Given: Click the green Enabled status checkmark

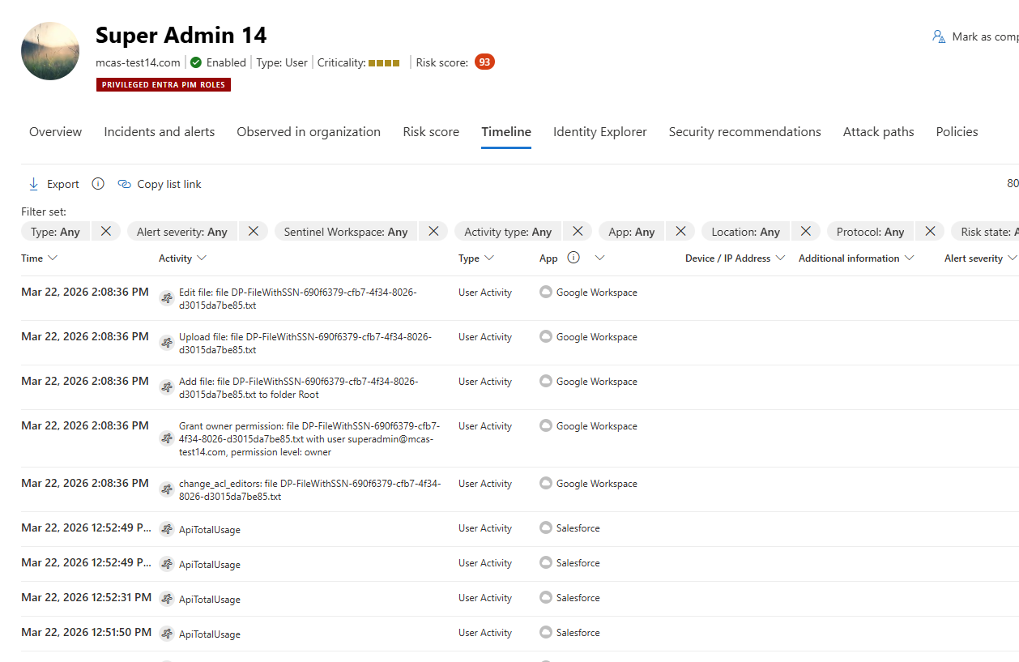Looking at the screenshot, I should [x=194, y=62].
